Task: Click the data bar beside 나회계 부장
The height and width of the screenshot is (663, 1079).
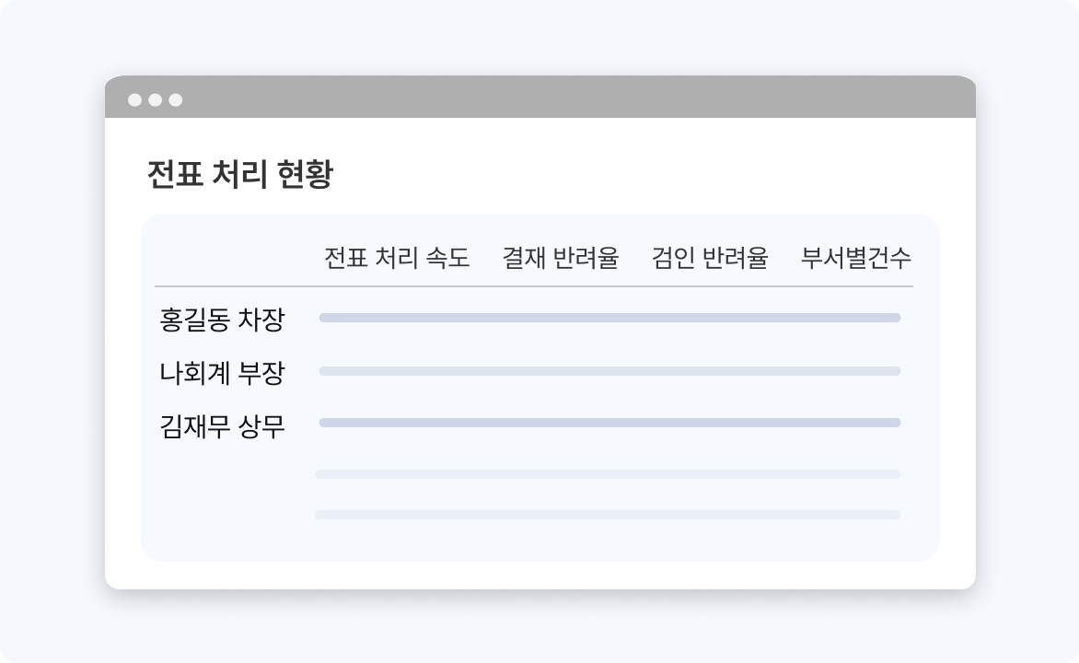Action: 609,371
